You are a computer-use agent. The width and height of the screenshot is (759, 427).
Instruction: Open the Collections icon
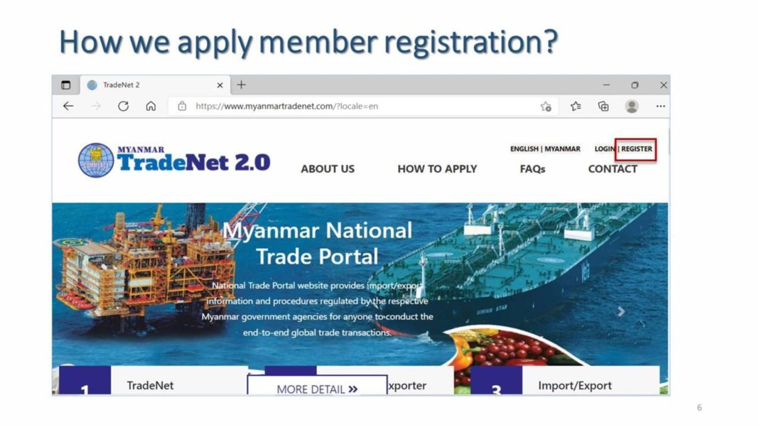[x=603, y=106]
